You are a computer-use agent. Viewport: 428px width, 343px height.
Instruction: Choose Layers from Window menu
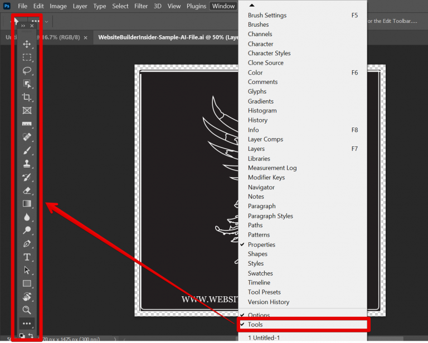point(303,149)
